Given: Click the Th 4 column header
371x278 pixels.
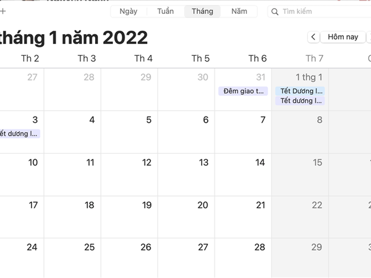Looking at the screenshot, I should (143, 58).
